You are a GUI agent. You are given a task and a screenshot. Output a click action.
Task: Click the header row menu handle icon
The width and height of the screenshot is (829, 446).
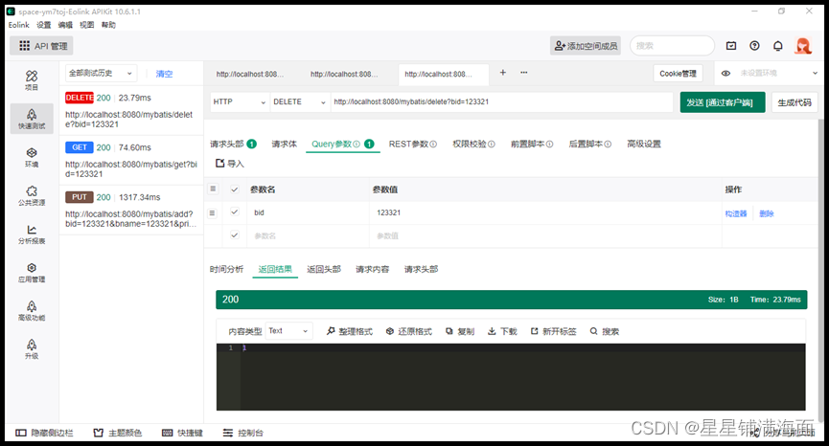213,189
